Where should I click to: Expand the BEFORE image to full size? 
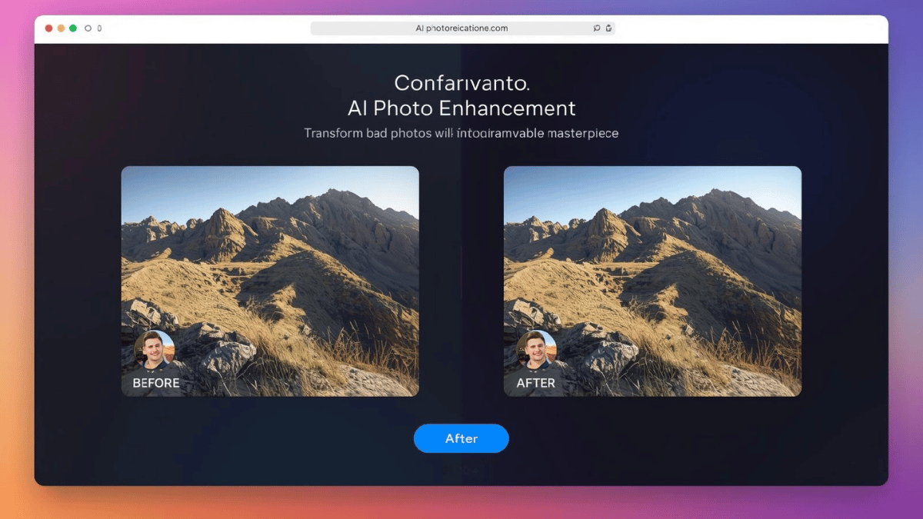(x=269, y=281)
